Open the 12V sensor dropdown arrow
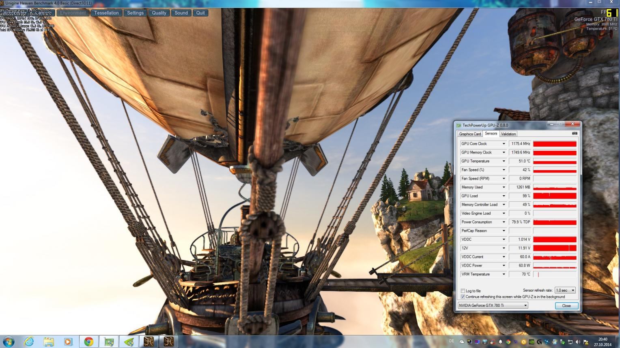Image resolution: width=620 pixels, height=348 pixels. click(504, 248)
